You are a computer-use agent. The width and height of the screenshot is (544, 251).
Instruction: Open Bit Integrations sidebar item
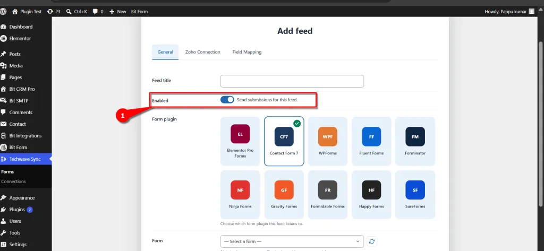click(25, 135)
